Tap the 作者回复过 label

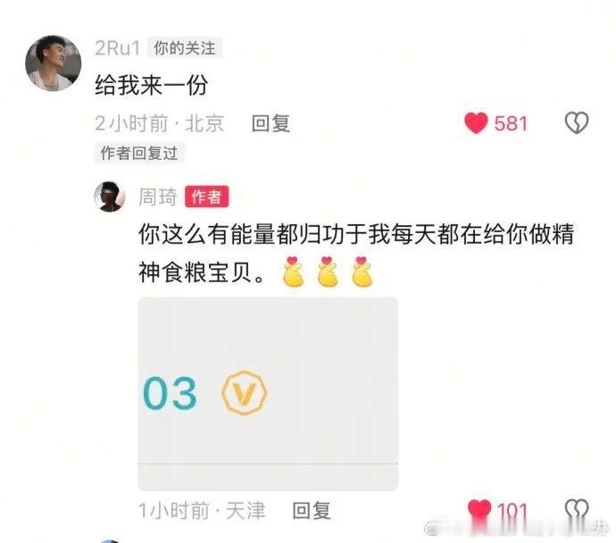coord(139,153)
